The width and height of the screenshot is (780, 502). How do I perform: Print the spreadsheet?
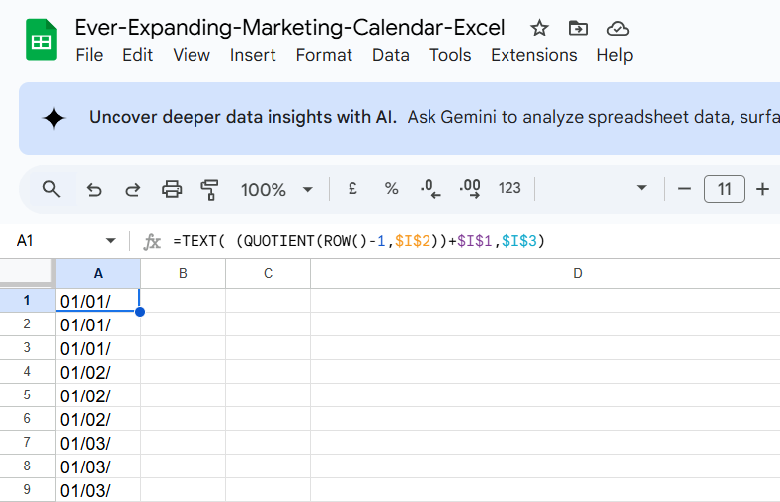172,189
